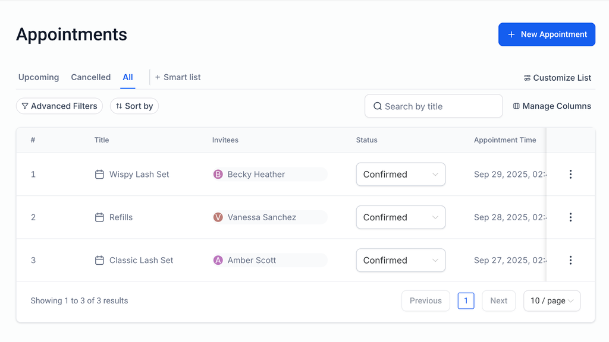
Task: Focus the Search by title field
Action: (x=434, y=106)
